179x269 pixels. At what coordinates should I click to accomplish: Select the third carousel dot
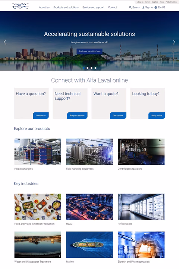coord(91,68)
